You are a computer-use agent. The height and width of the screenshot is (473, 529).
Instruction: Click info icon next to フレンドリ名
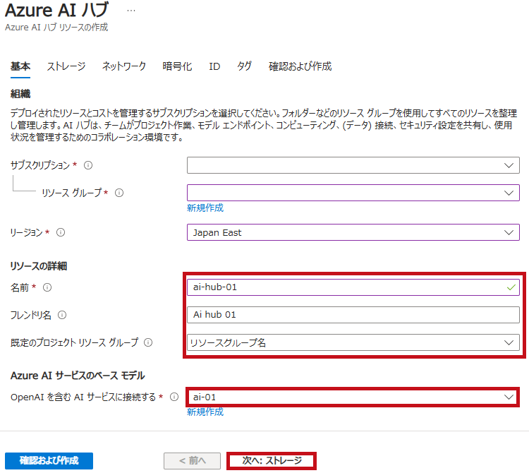pyautogui.click(x=62, y=315)
